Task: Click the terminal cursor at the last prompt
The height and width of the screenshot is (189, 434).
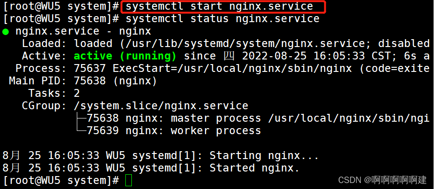Action: (129, 180)
